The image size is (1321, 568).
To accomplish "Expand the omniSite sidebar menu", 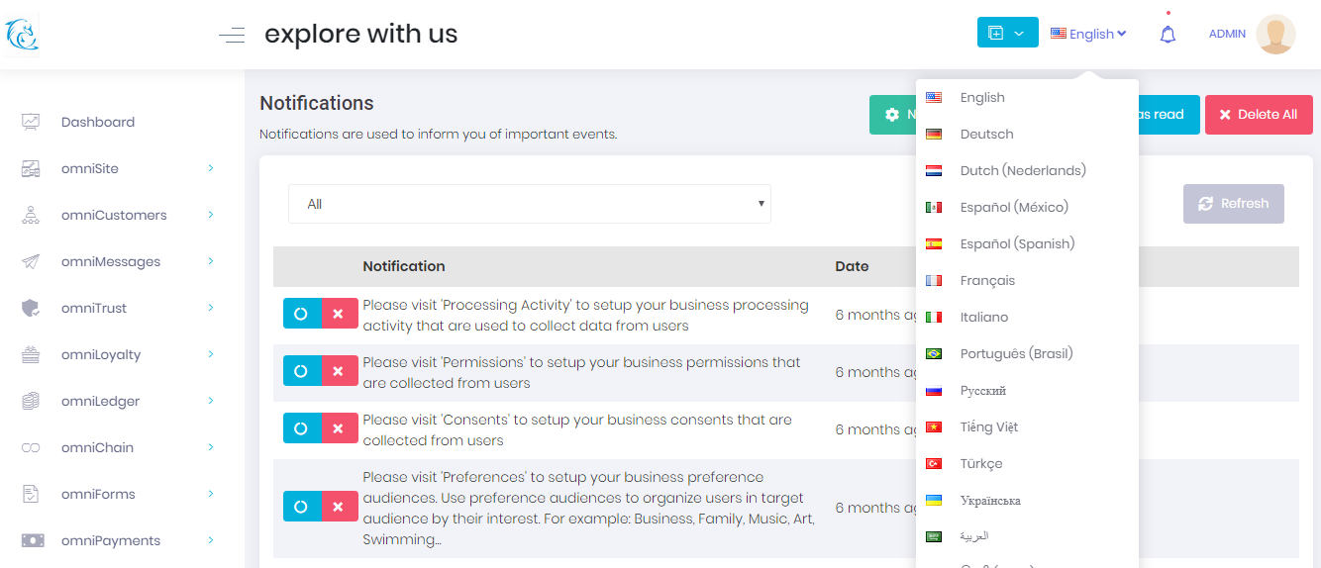I will 210,168.
